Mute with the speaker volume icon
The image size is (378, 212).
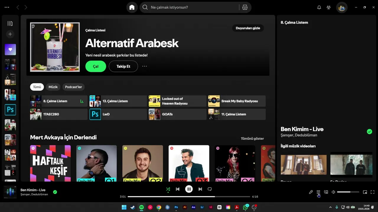point(333,192)
